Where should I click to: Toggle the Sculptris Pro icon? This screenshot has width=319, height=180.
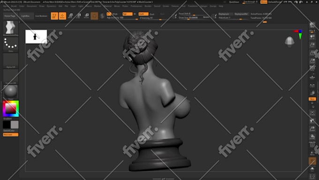[102, 16]
